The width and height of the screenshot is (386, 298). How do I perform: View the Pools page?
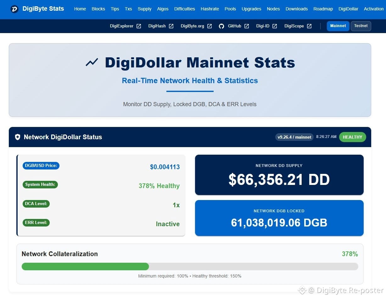[x=230, y=9]
